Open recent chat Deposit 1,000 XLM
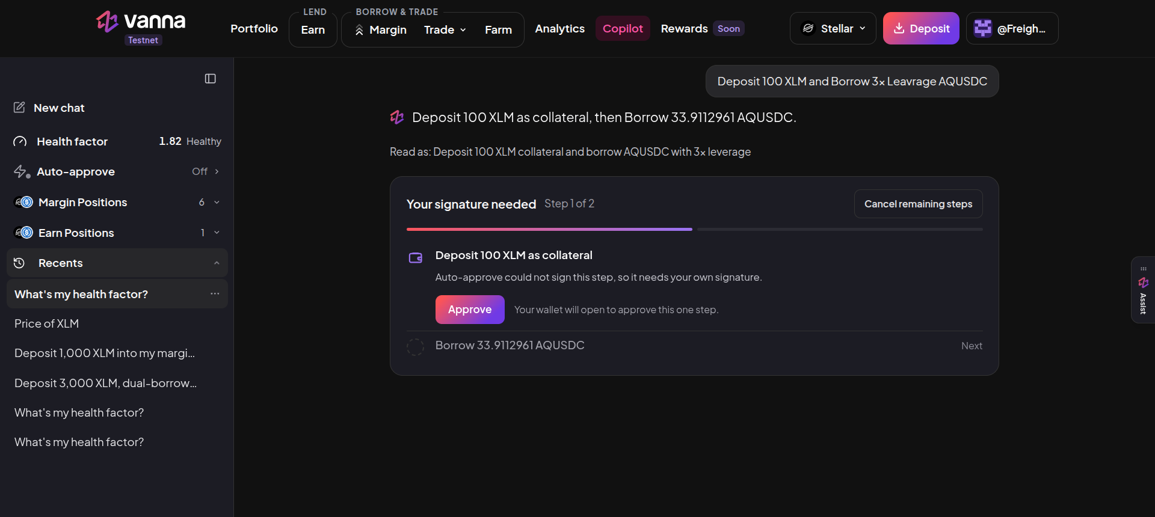The image size is (1155, 517). (105, 353)
